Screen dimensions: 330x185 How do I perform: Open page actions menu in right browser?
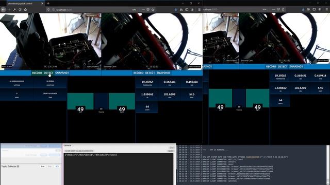273,10
